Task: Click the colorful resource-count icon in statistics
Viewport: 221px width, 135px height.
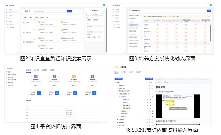Action: point(92,77)
